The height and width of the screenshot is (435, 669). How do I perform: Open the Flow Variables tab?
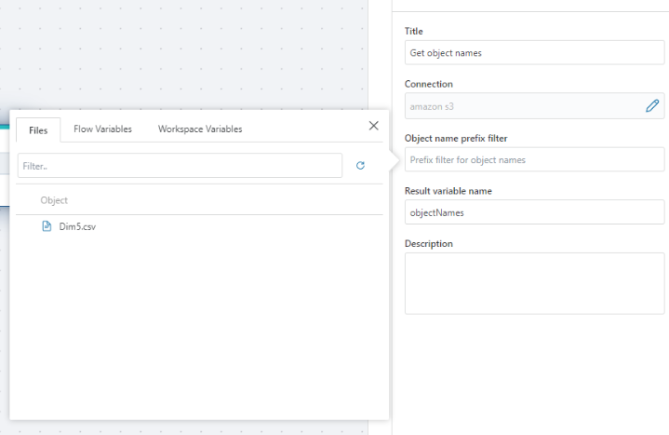[x=102, y=129]
